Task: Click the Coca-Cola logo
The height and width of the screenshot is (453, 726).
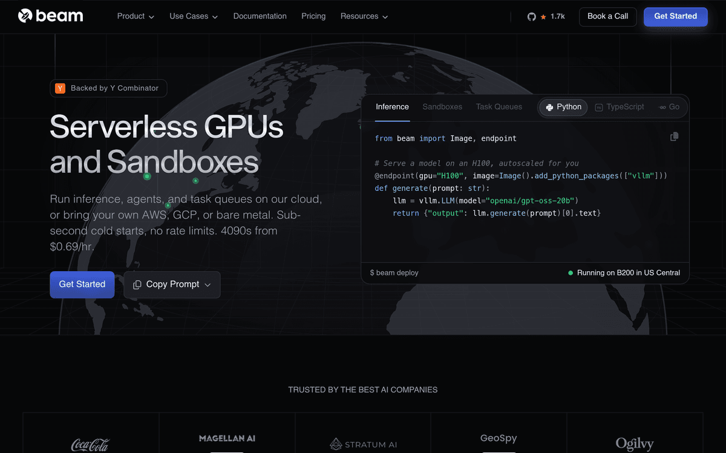Action: click(90, 445)
